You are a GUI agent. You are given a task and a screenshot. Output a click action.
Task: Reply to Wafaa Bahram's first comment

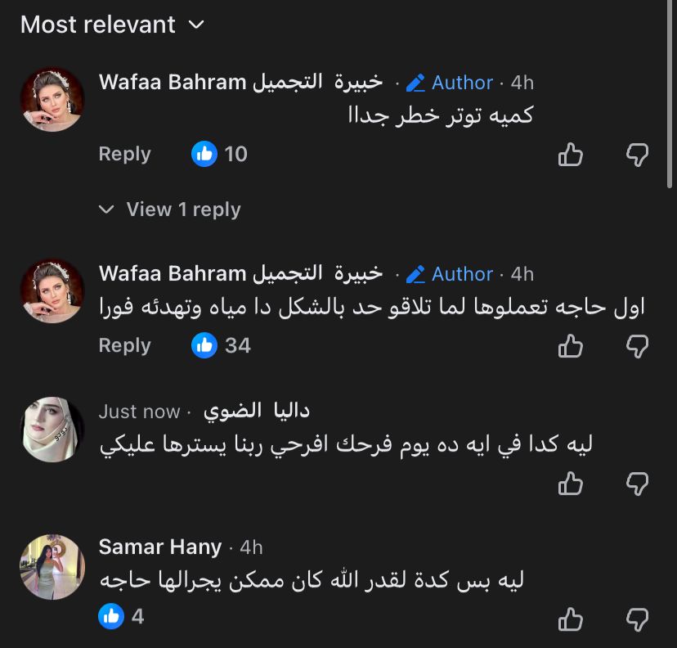124,154
